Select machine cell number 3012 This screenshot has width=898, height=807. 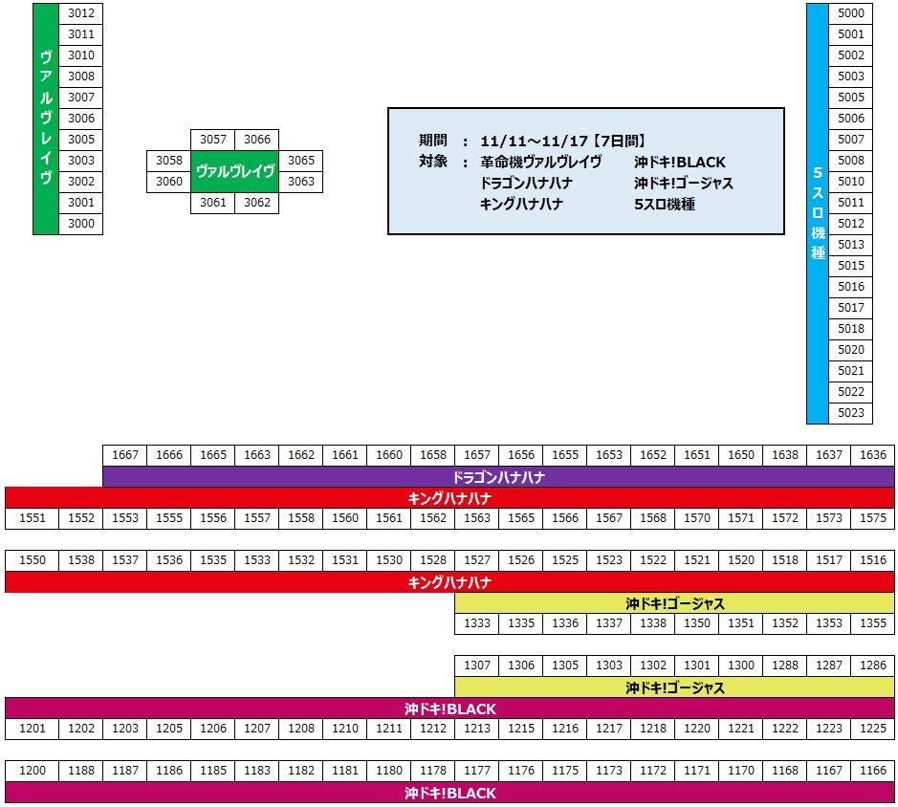[x=81, y=13]
